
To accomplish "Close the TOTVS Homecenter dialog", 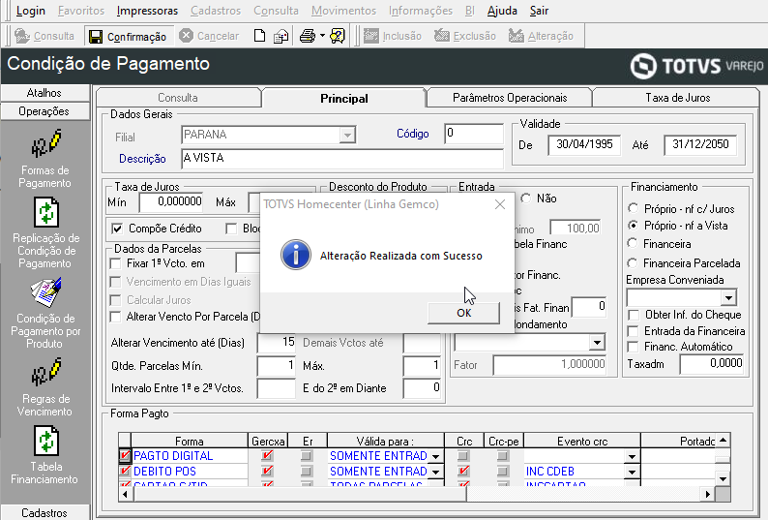I will click(500, 204).
